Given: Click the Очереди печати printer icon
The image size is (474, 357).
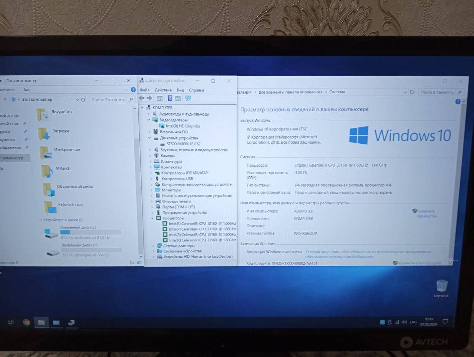Looking at the screenshot, I should pos(158,201).
